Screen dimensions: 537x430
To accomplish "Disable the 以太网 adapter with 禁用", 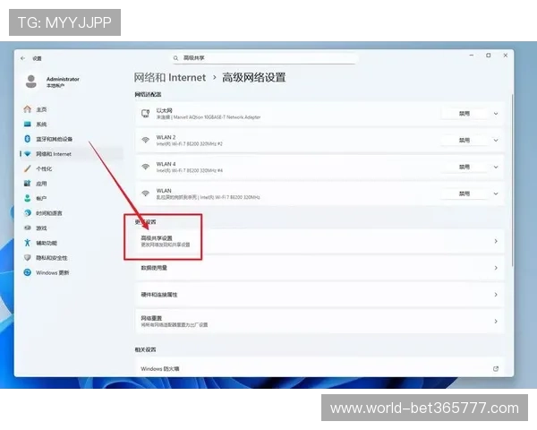I will [465, 114].
